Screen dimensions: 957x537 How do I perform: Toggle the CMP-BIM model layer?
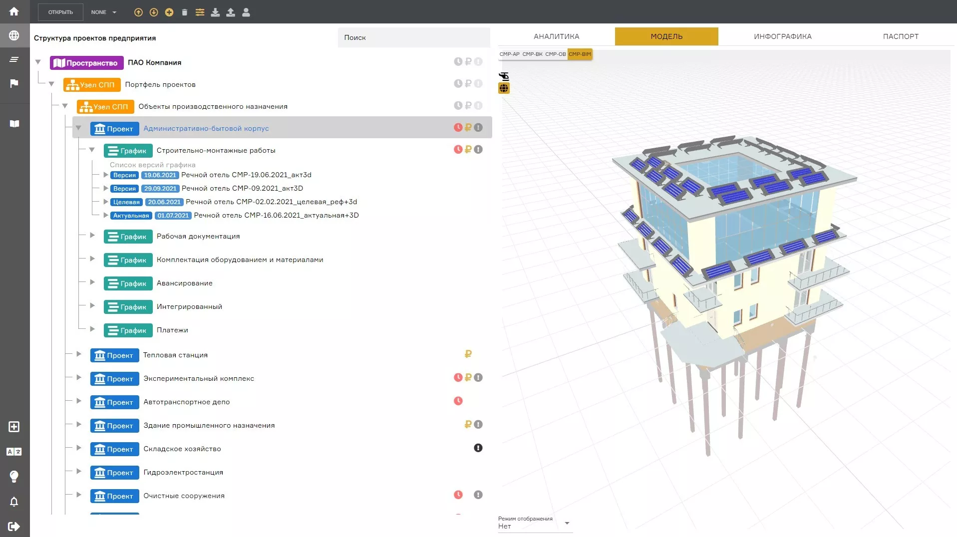pos(580,54)
